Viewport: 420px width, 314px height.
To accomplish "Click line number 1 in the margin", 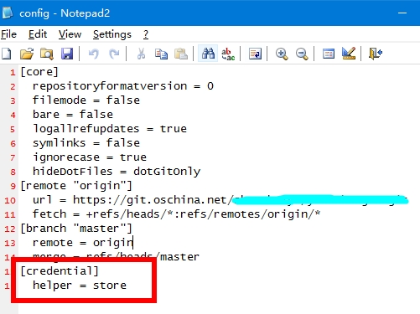I will pos(13,73).
